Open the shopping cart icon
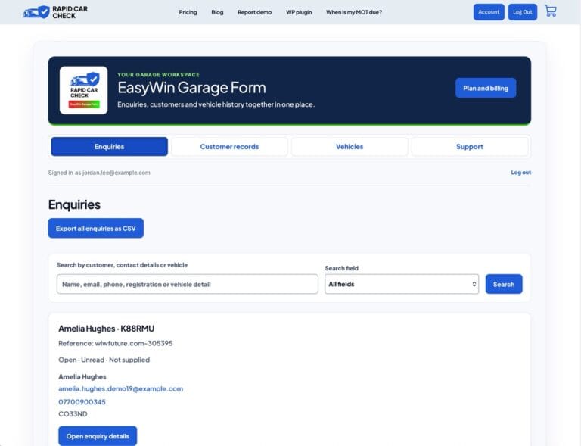Screen dimensions: 581x446 pos(551,11)
